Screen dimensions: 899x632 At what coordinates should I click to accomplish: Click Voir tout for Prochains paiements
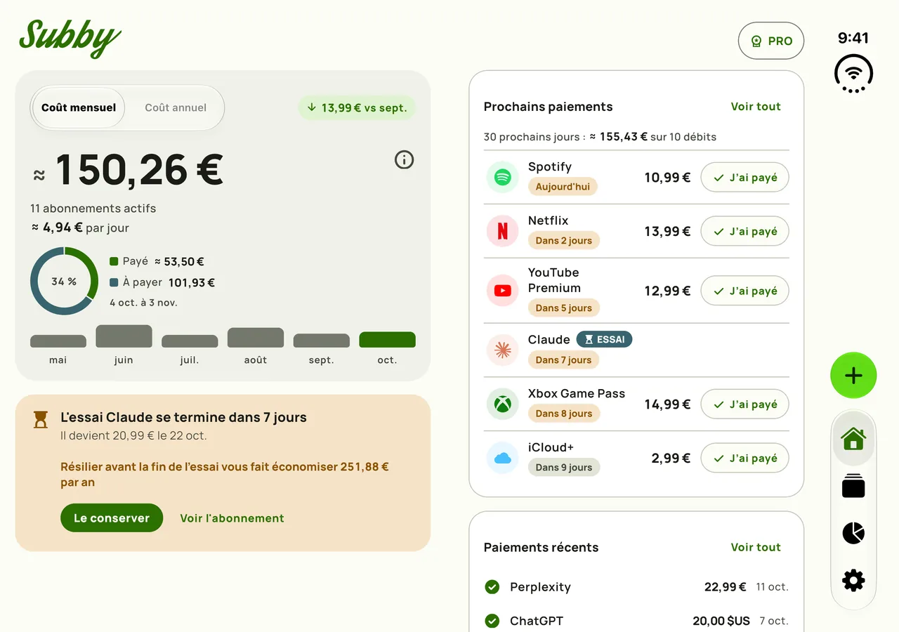coord(756,107)
